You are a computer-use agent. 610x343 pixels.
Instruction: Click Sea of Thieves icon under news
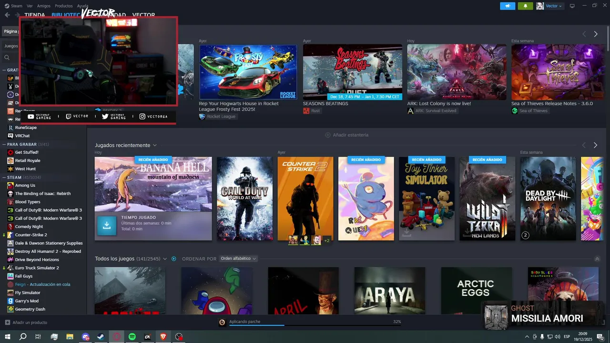coord(515,111)
